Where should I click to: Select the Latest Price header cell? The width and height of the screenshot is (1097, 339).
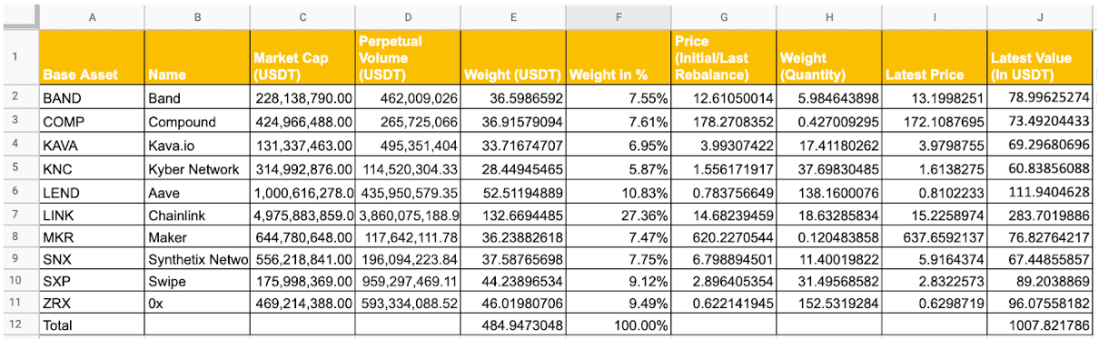coord(935,58)
